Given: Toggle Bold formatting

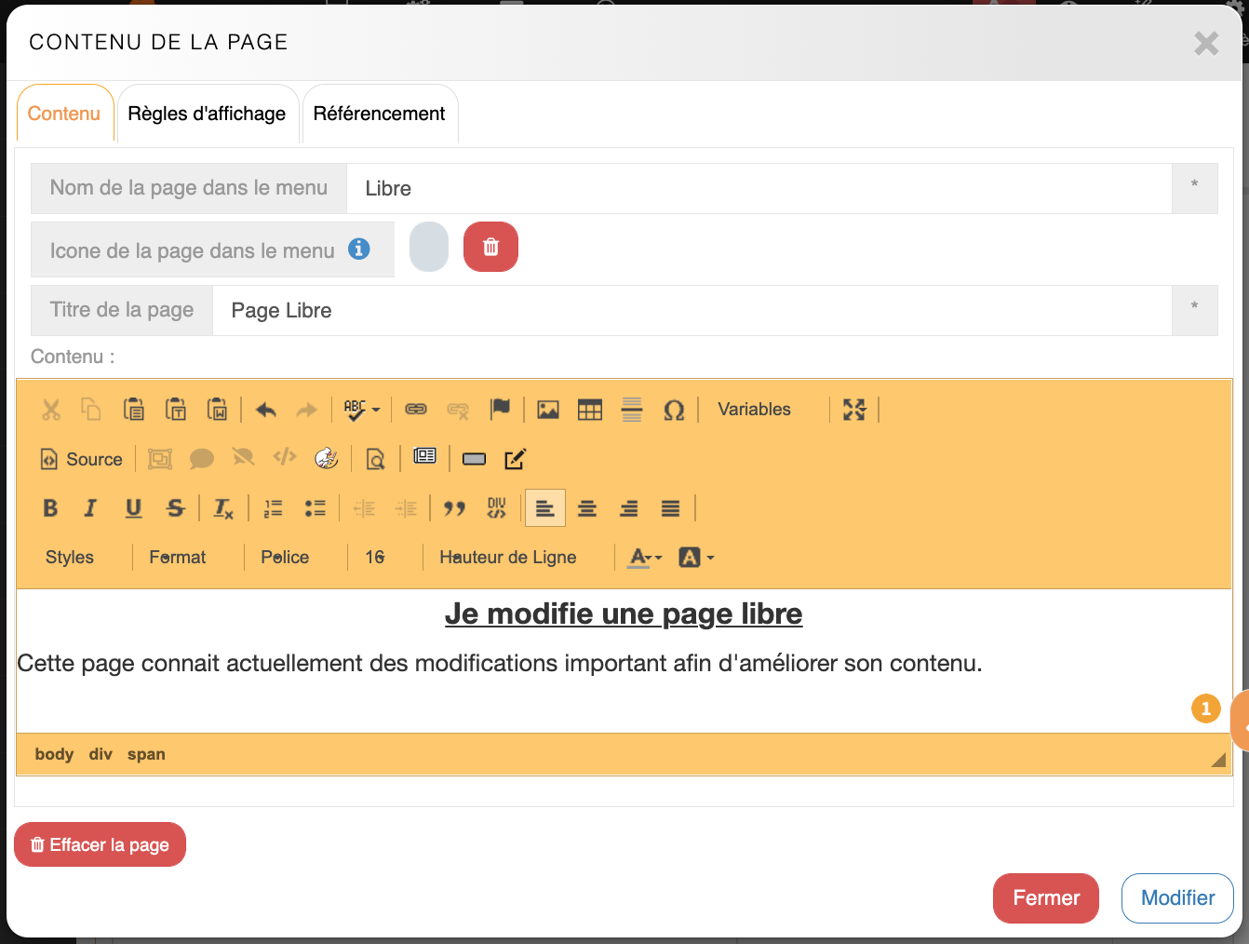Looking at the screenshot, I should (50, 508).
